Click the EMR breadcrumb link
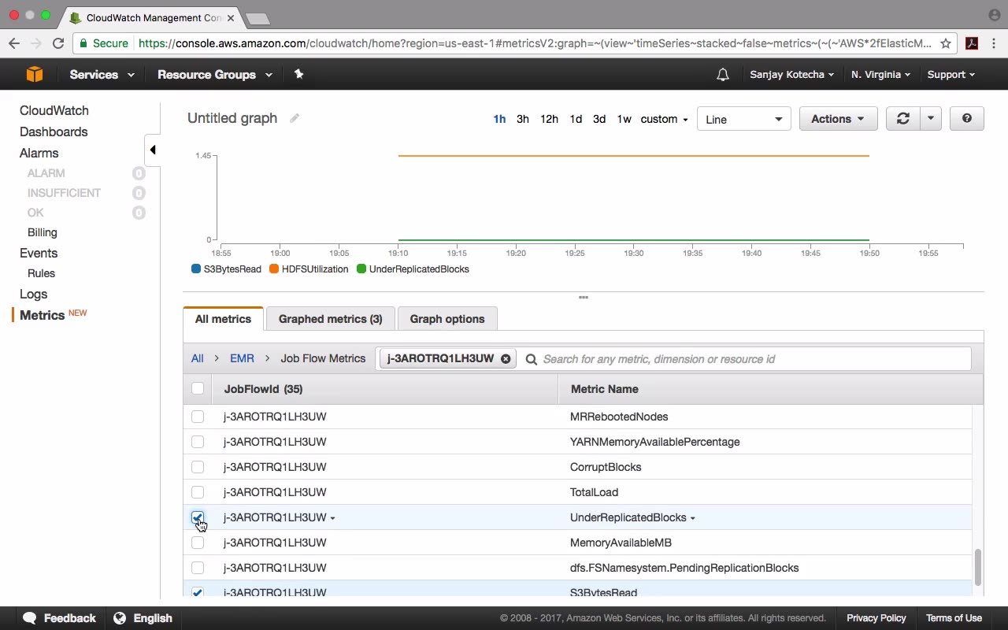The image size is (1008, 630). coord(242,358)
